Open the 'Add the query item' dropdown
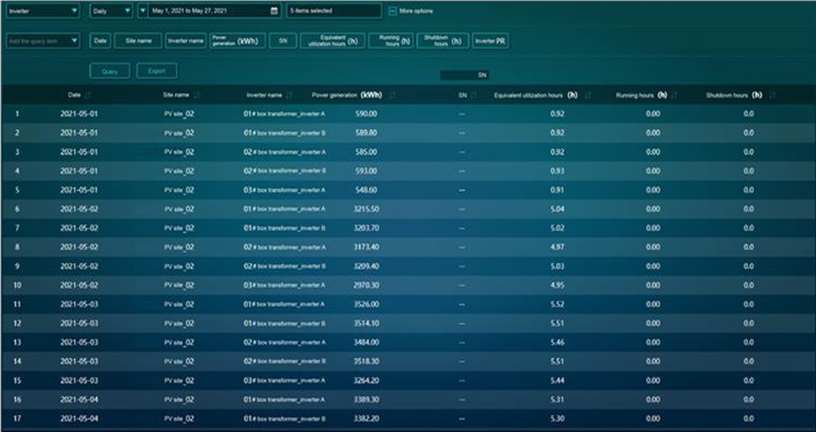Image resolution: width=816 pixels, height=432 pixels. [42, 41]
